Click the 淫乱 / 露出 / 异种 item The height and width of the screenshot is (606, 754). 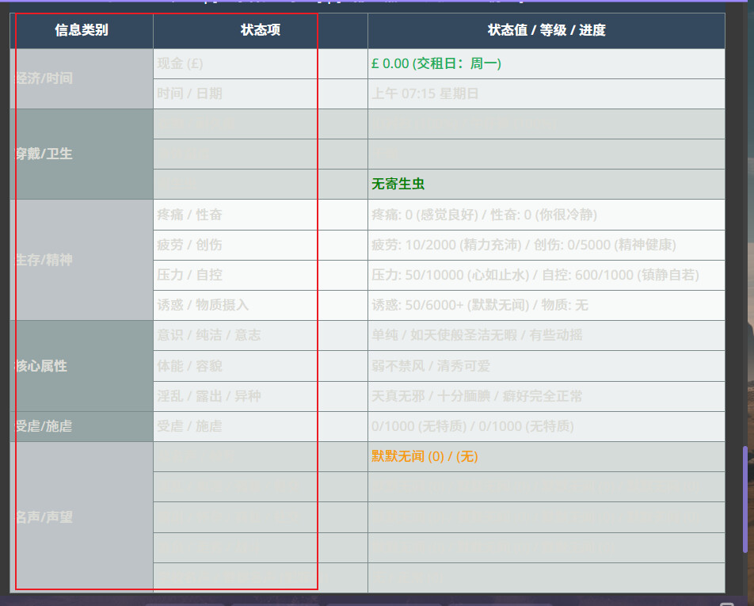[260, 396]
